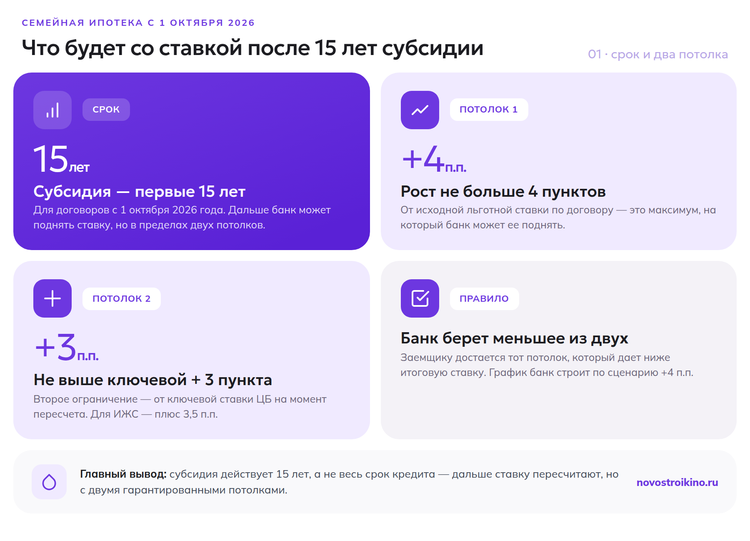The height and width of the screenshot is (541, 750).
Task: Click the trend line icon beside ПОТОЛОК 1
Action: click(x=420, y=110)
